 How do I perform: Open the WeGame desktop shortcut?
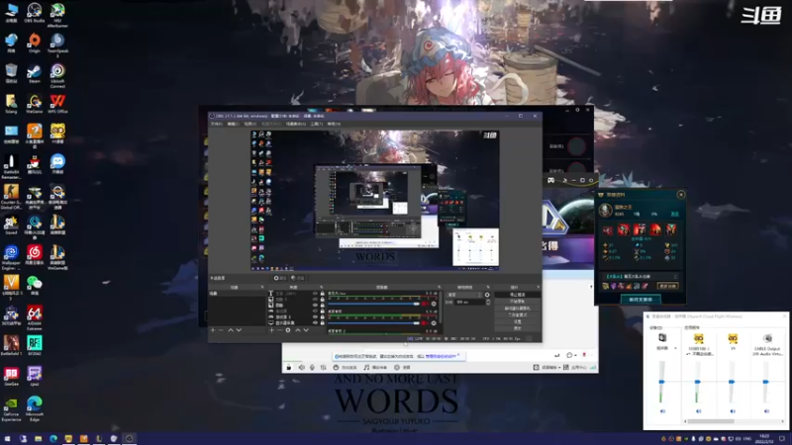(34, 104)
